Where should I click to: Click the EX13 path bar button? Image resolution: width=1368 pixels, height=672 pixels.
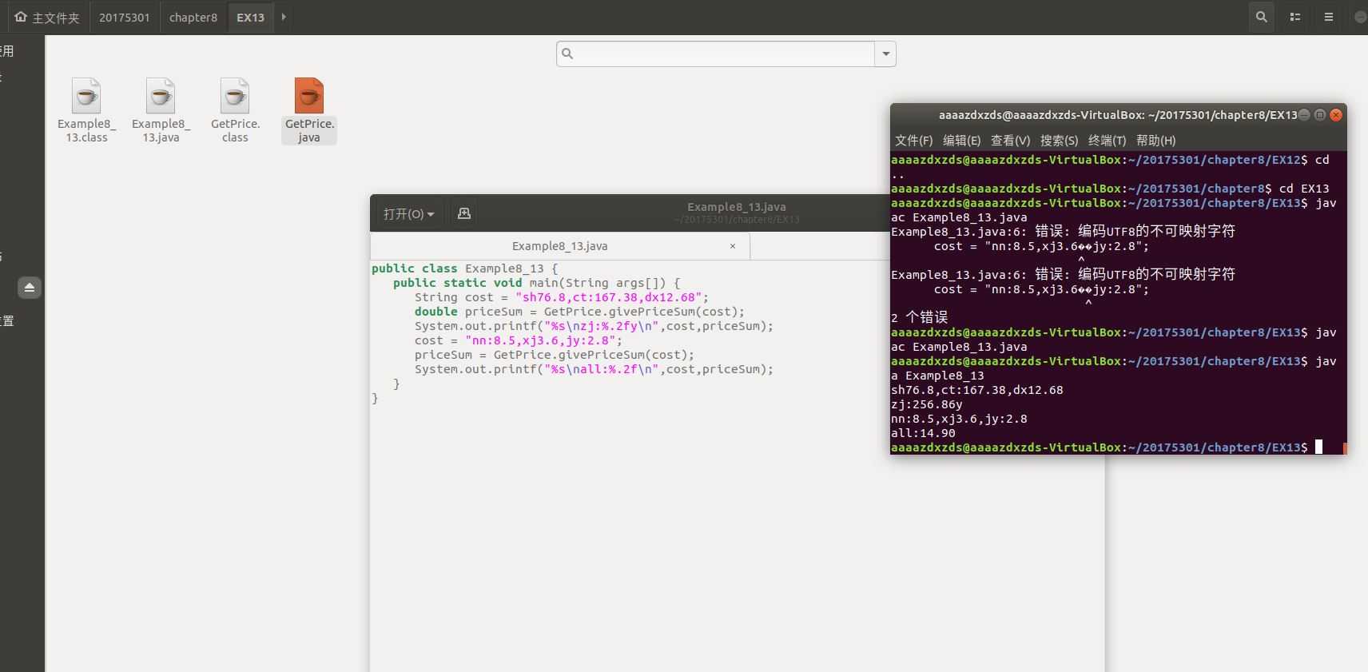point(251,17)
